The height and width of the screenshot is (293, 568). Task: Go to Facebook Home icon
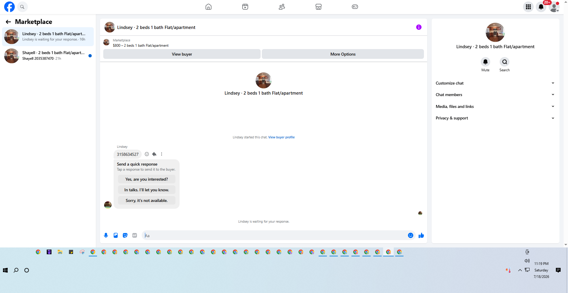tap(209, 7)
